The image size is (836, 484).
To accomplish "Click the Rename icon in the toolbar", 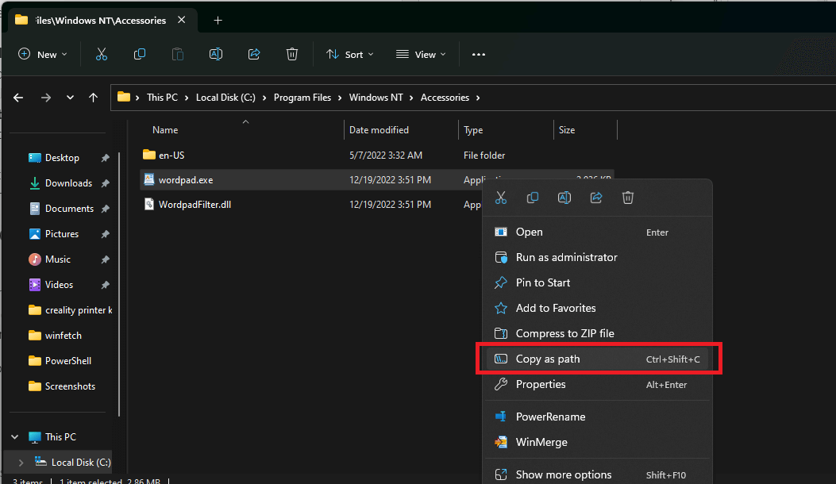I will [216, 55].
